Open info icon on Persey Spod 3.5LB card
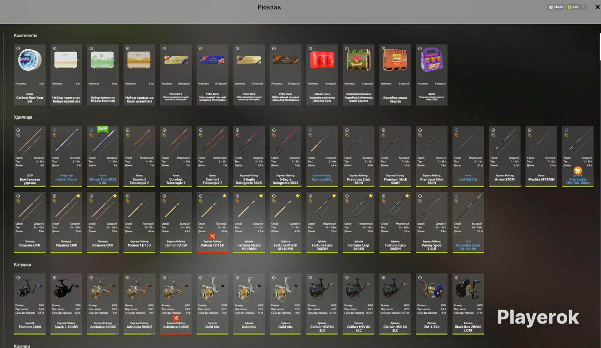Image resolution: width=601 pixels, height=348 pixels. [420, 196]
